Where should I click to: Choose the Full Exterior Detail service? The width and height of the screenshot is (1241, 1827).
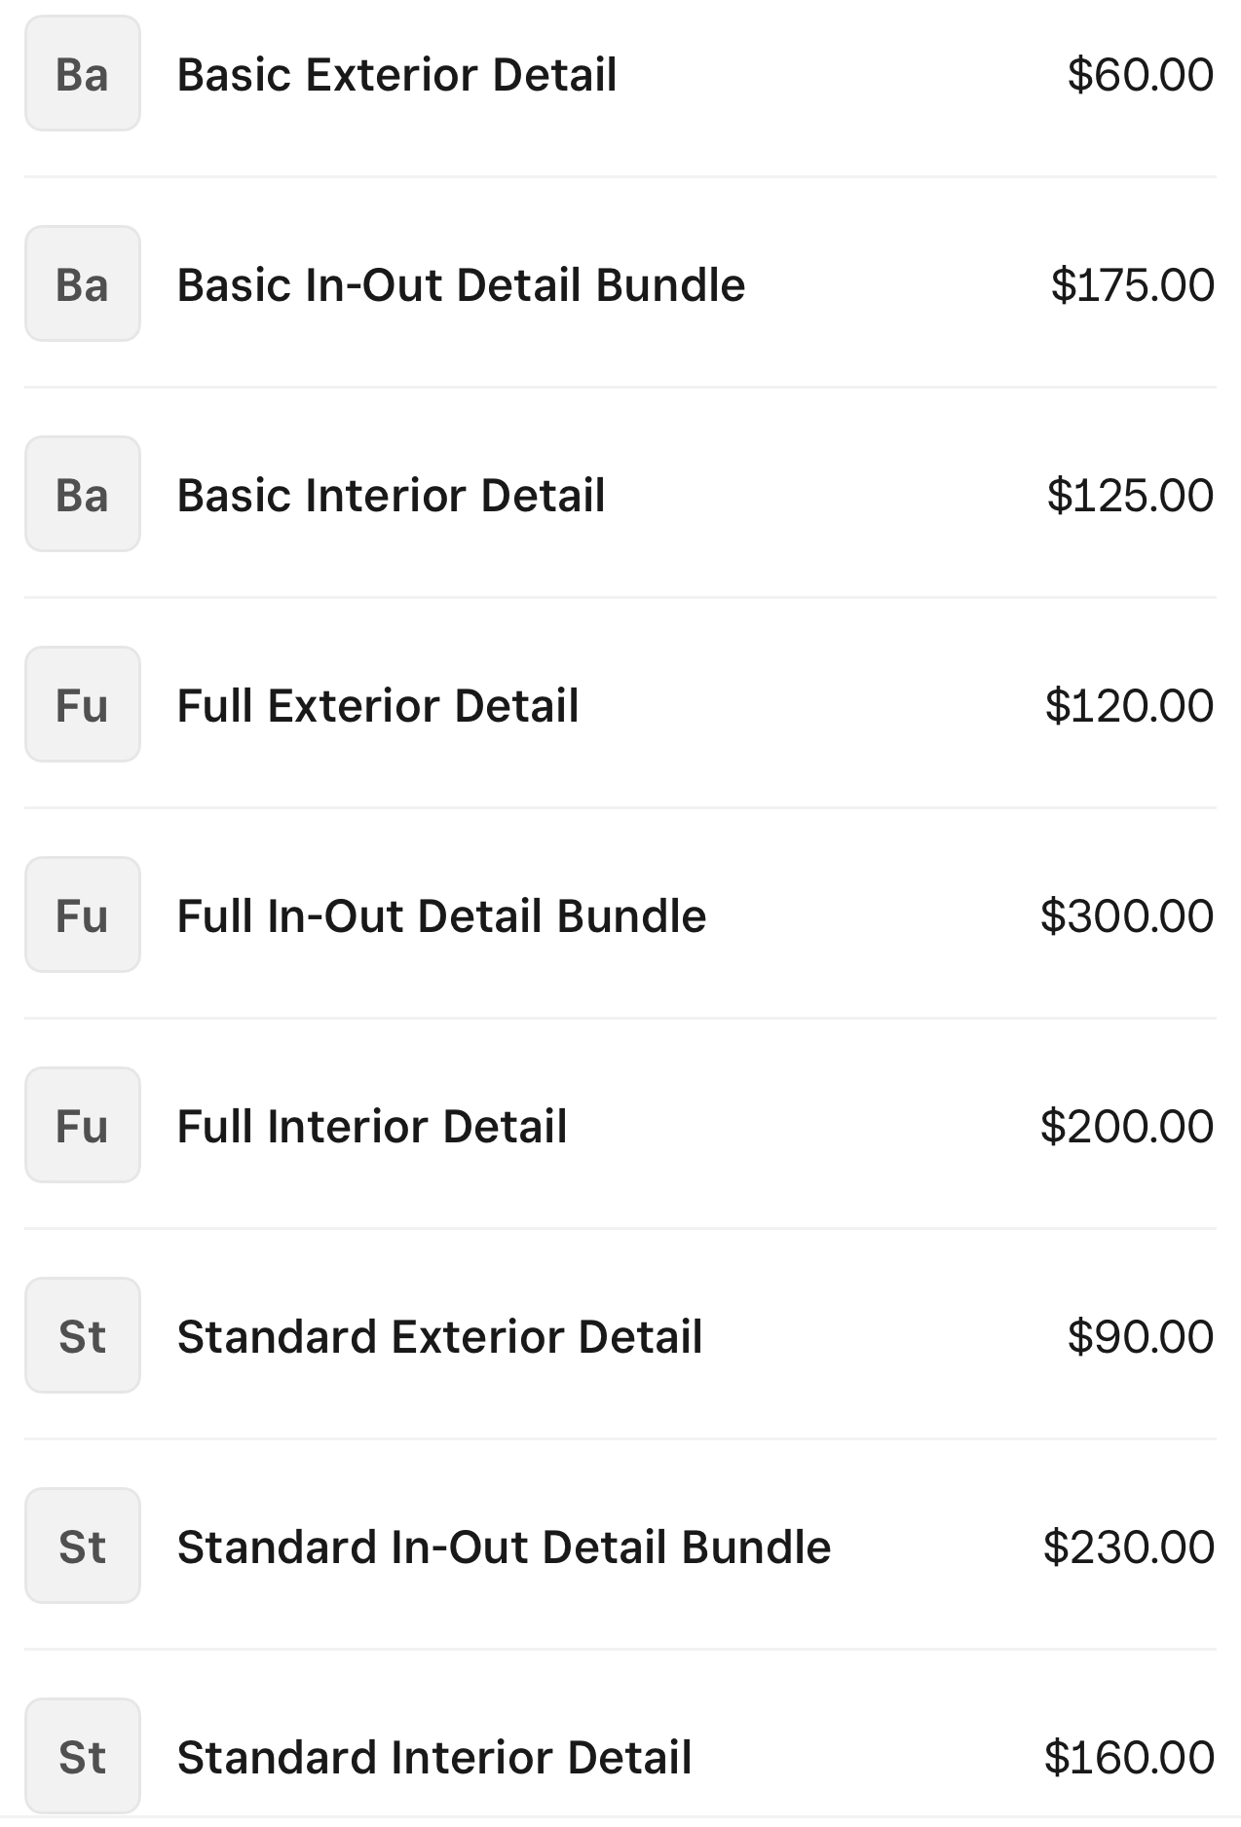coord(378,706)
